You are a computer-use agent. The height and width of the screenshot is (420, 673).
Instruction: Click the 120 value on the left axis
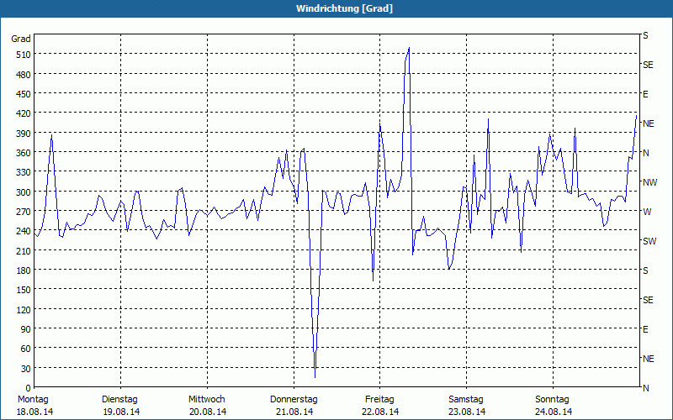(x=24, y=310)
